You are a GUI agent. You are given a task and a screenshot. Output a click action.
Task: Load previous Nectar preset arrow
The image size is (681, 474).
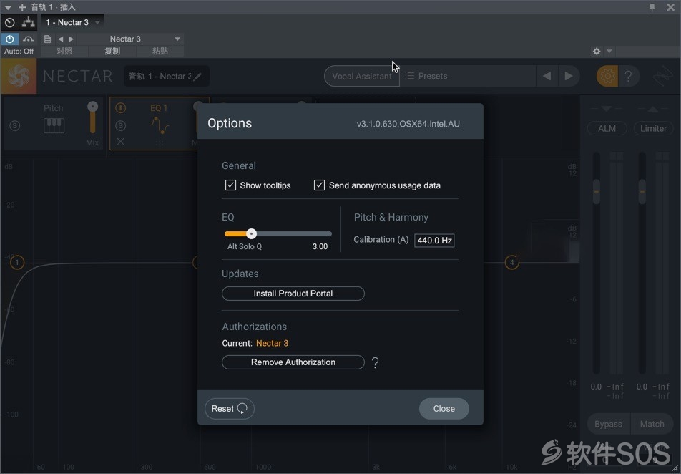coord(547,76)
